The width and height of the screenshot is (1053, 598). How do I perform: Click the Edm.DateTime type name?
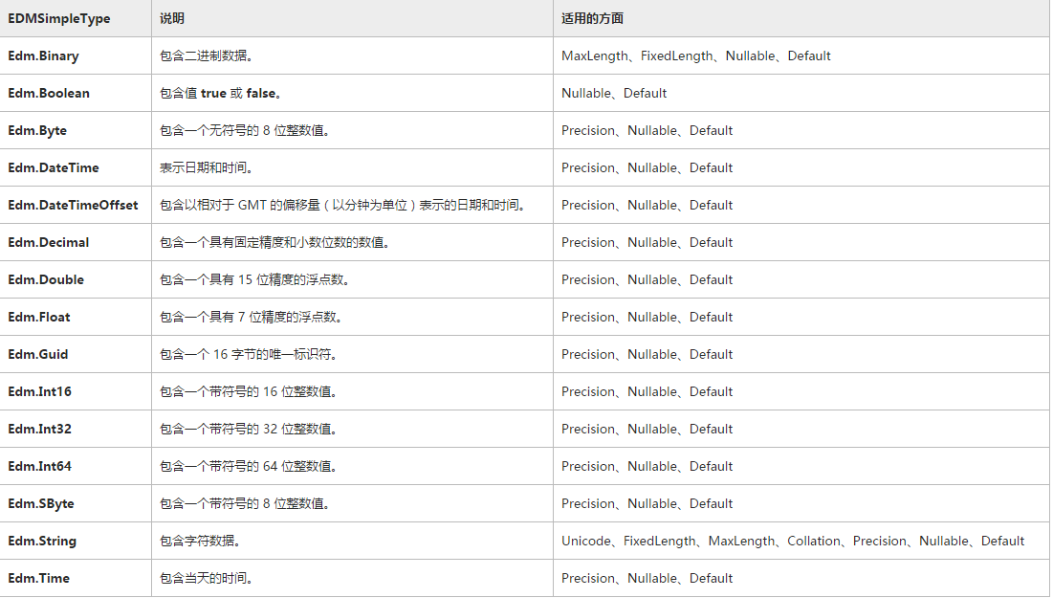(x=54, y=167)
